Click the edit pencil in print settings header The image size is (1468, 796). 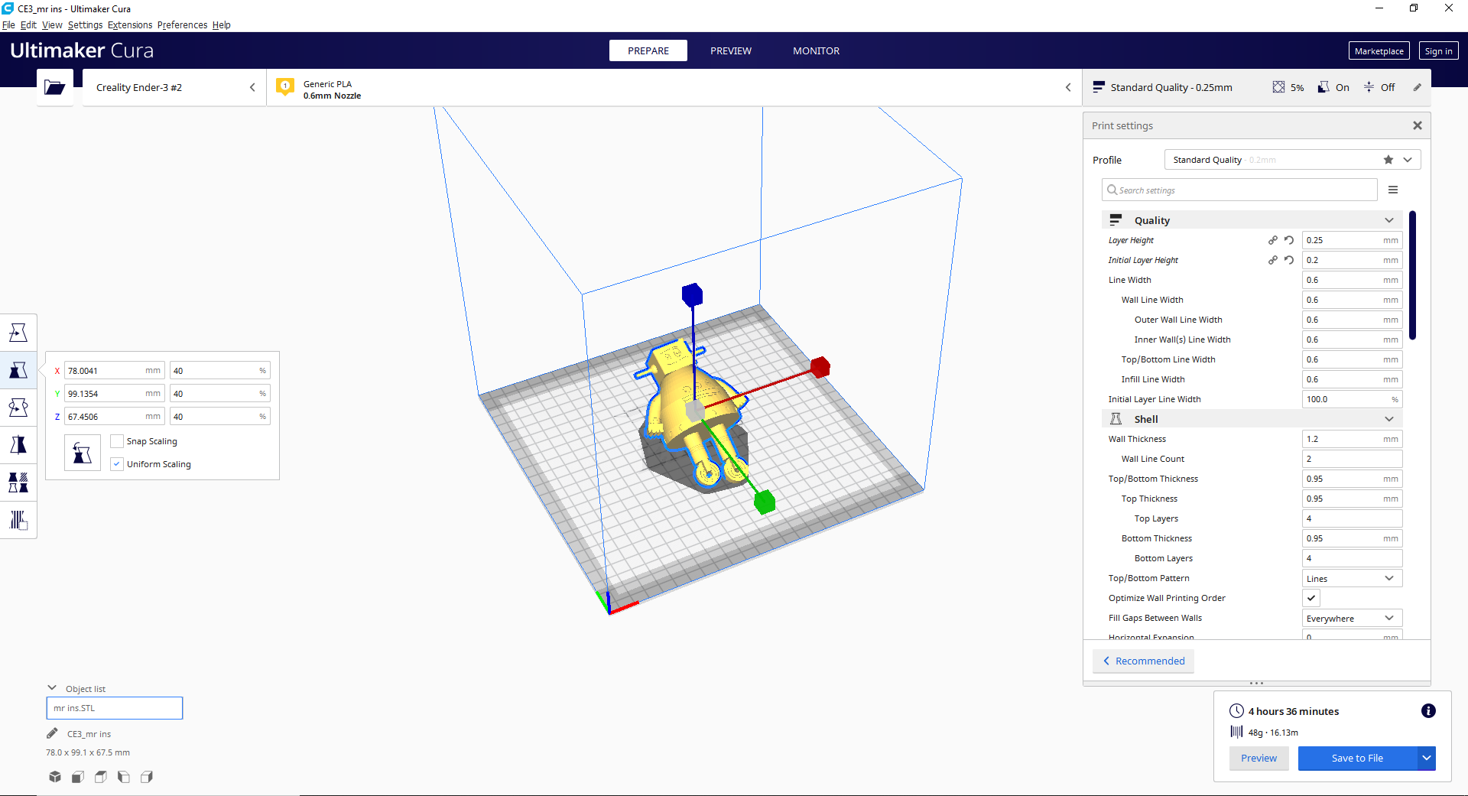[1417, 87]
